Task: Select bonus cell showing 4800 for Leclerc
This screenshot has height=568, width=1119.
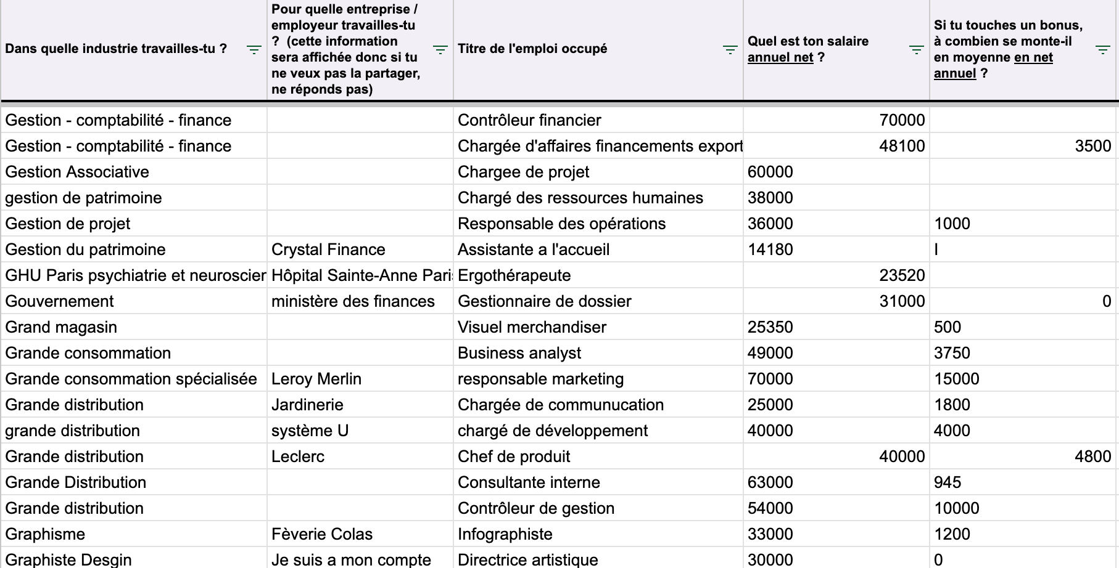Action: pos(1023,456)
